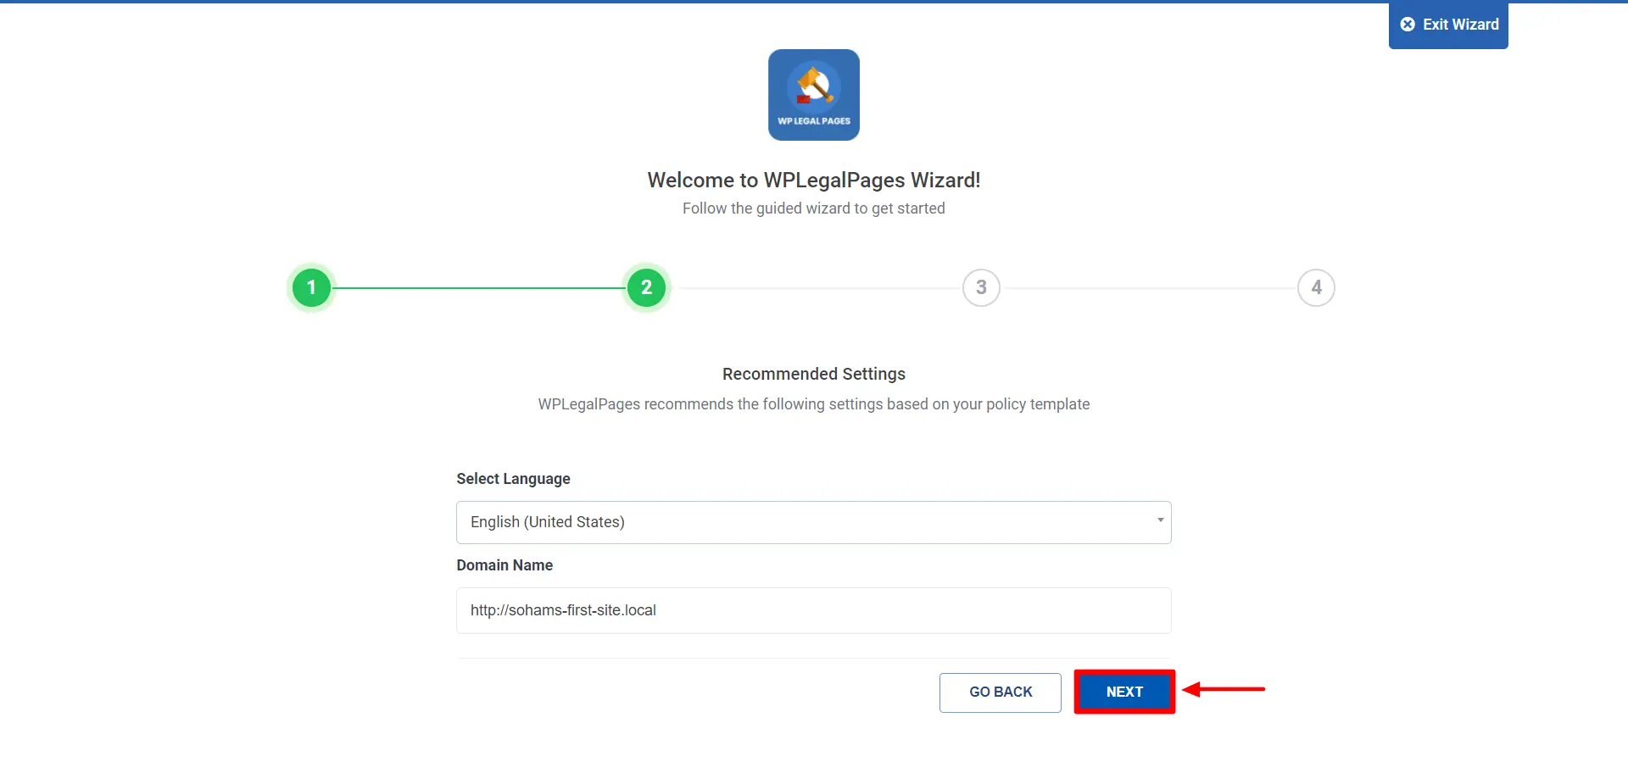Viewport: 1628px width, 773px height.
Task: Click the WP Legal Pages logo
Action: pyautogui.click(x=813, y=95)
